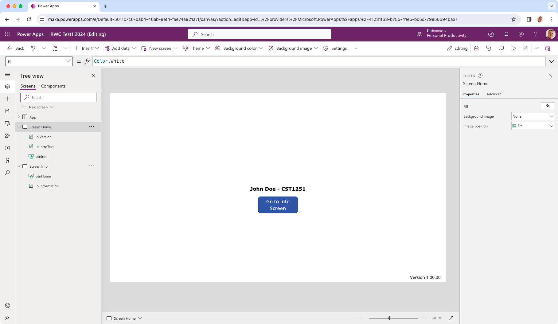Preview the app with Play icon

pyautogui.click(x=513, y=48)
